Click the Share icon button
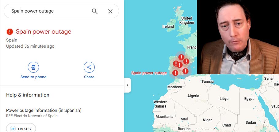 pos(89,67)
